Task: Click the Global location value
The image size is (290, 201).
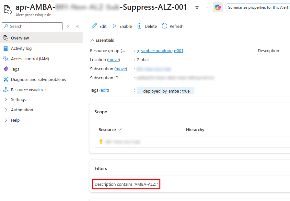Action: (x=143, y=60)
